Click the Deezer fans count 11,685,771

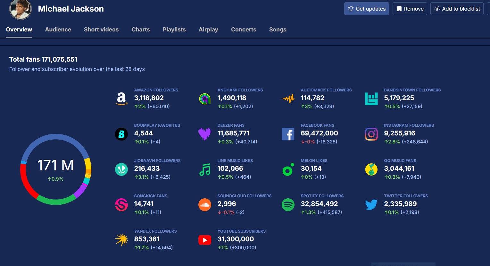click(x=234, y=133)
